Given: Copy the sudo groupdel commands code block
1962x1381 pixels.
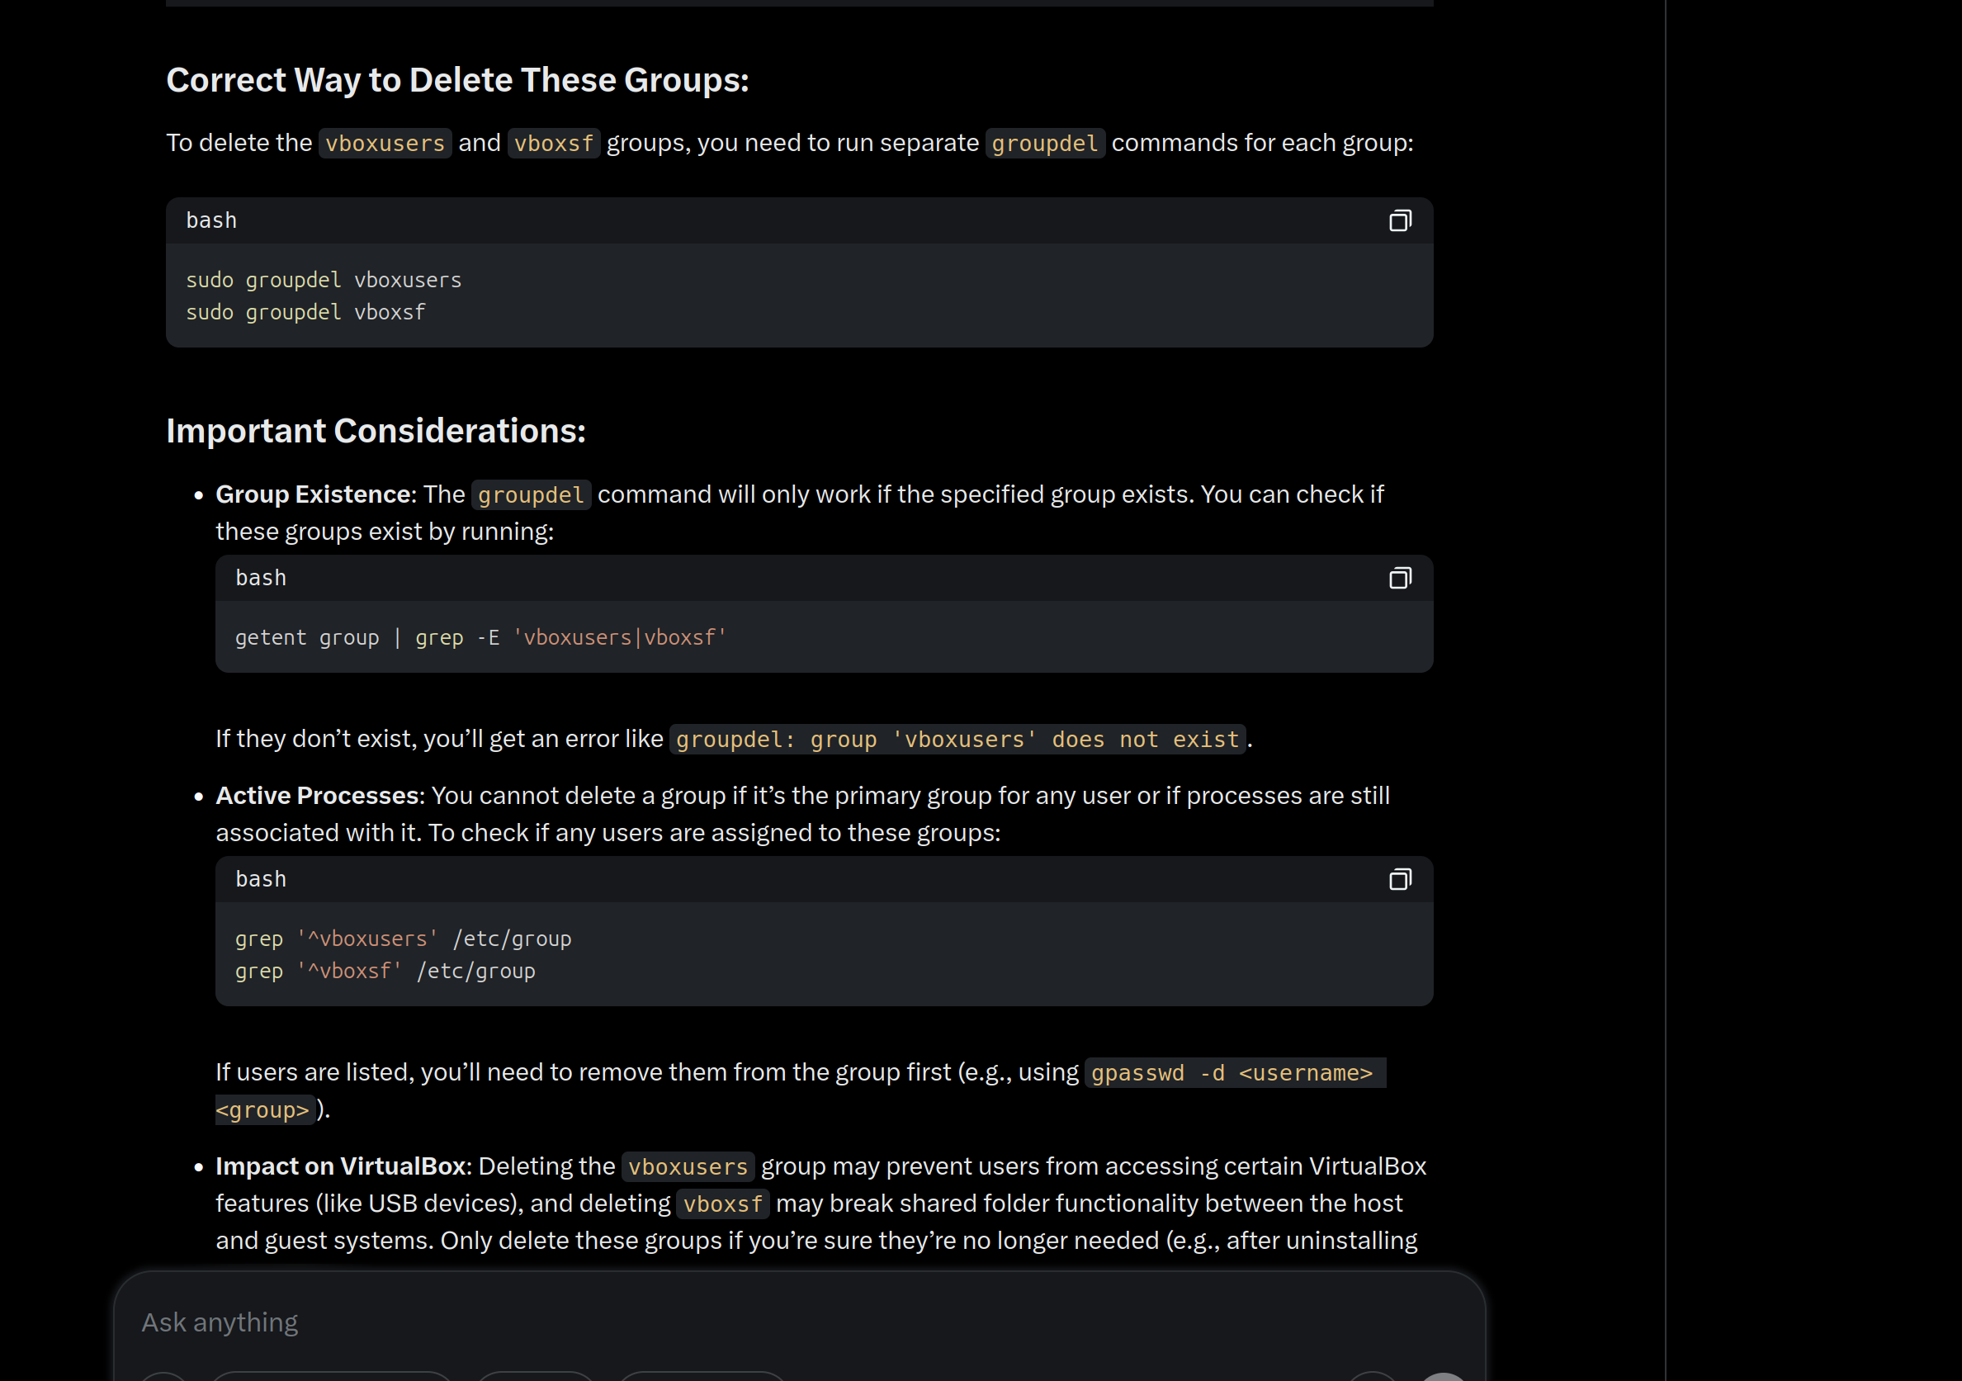Looking at the screenshot, I should pyautogui.click(x=1400, y=221).
